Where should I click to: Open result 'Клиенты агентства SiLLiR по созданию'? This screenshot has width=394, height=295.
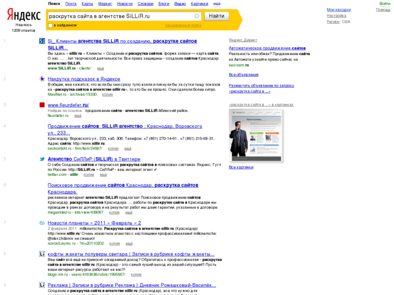(x=122, y=44)
